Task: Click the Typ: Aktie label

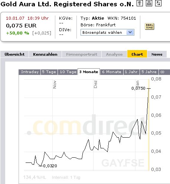Action: 92,18
